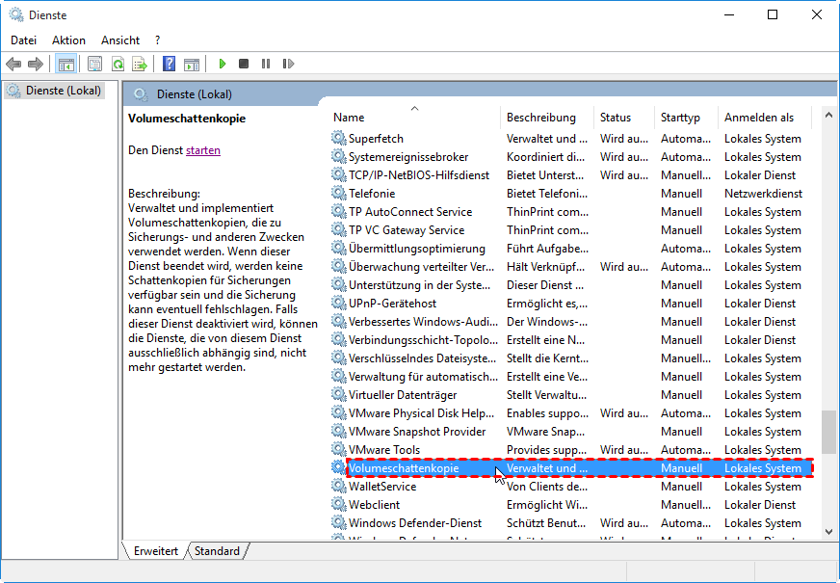Viewport: 840px width, 583px height.
Task: Select Verwaltung für automatisch... service
Action: click(x=571, y=376)
